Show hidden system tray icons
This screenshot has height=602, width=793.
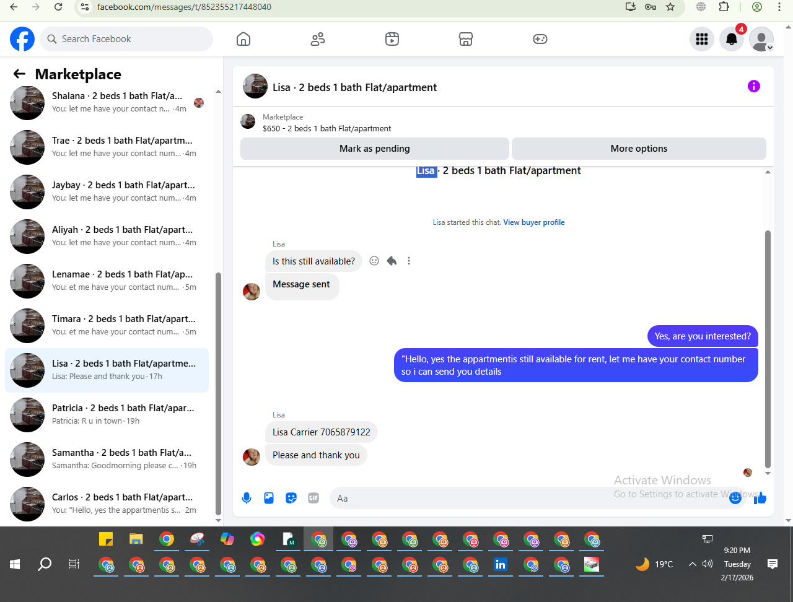coord(693,564)
